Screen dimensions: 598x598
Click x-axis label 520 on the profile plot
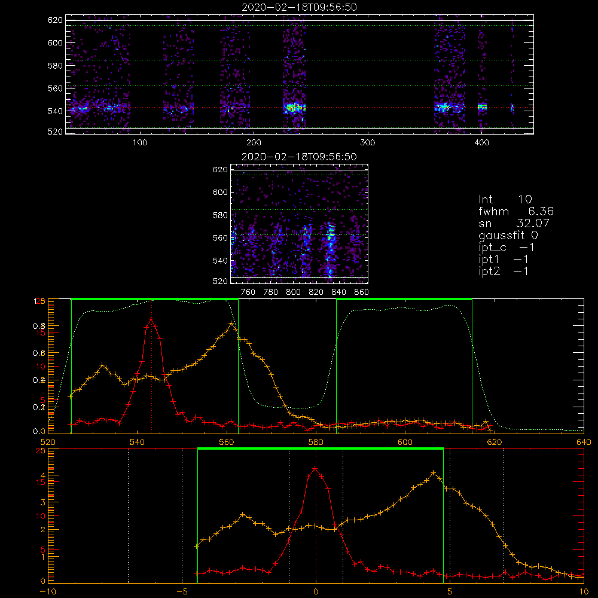point(48,442)
